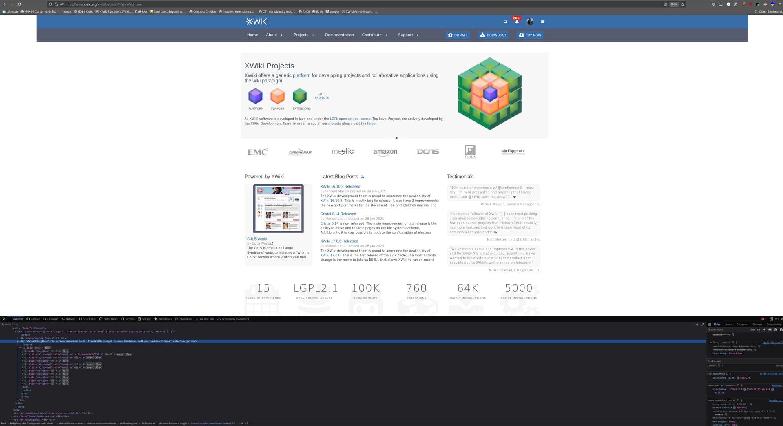Image resolution: width=783 pixels, height=426 pixels.
Task: Open the XWiki 16.10.3 Released blog post
Action: click(340, 187)
